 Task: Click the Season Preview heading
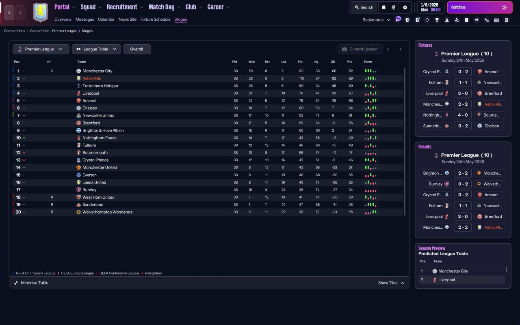click(x=432, y=248)
